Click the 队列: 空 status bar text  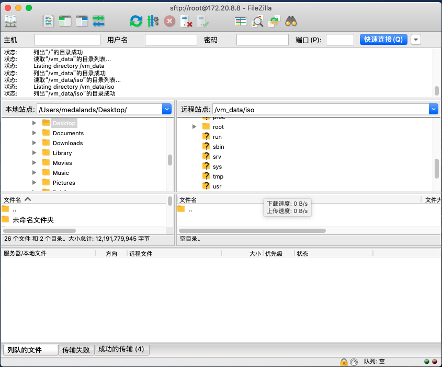tap(375, 362)
